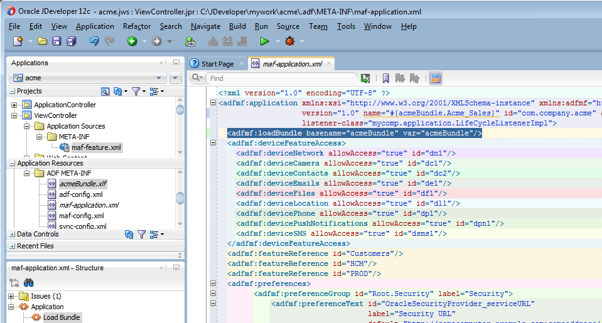
Task: Open the Refactor menu
Action: click(x=137, y=26)
